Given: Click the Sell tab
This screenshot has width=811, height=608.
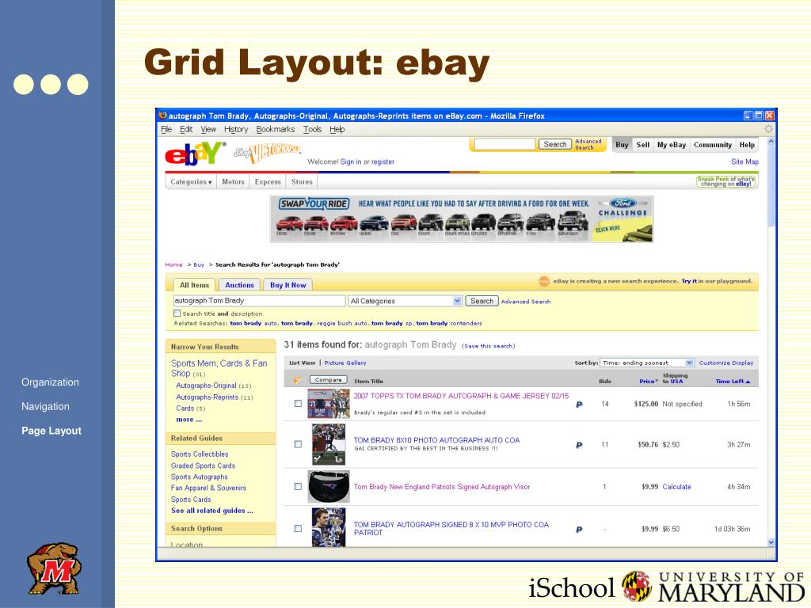Looking at the screenshot, I should [x=642, y=145].
